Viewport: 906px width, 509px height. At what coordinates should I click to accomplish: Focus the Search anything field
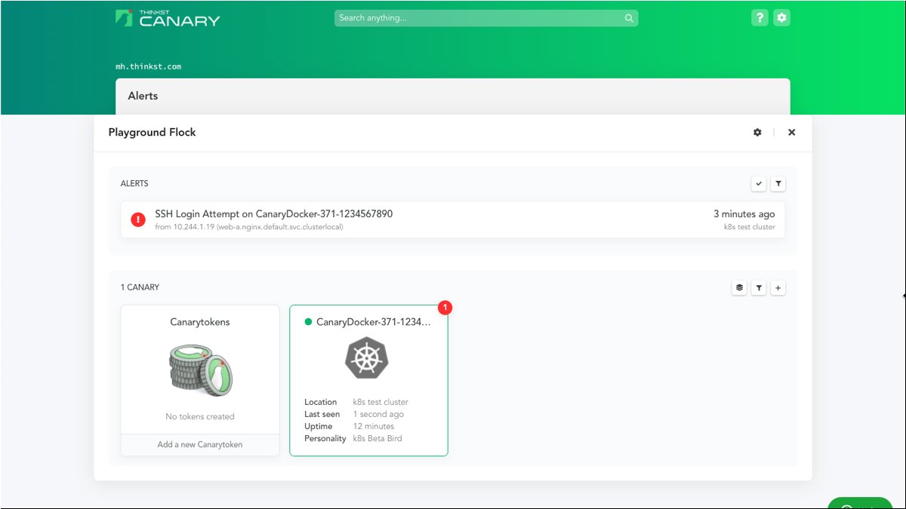pyautogui.click(x=486, y=18)
